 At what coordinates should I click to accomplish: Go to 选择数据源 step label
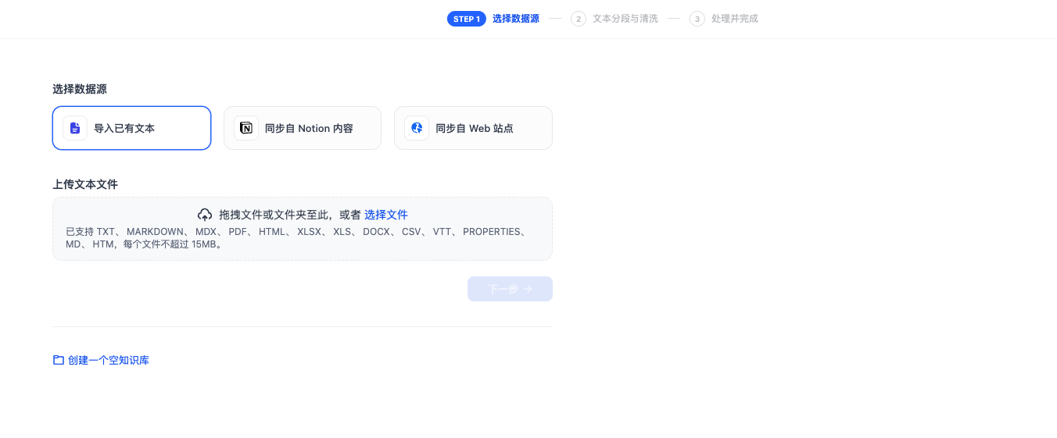(516, 19)
